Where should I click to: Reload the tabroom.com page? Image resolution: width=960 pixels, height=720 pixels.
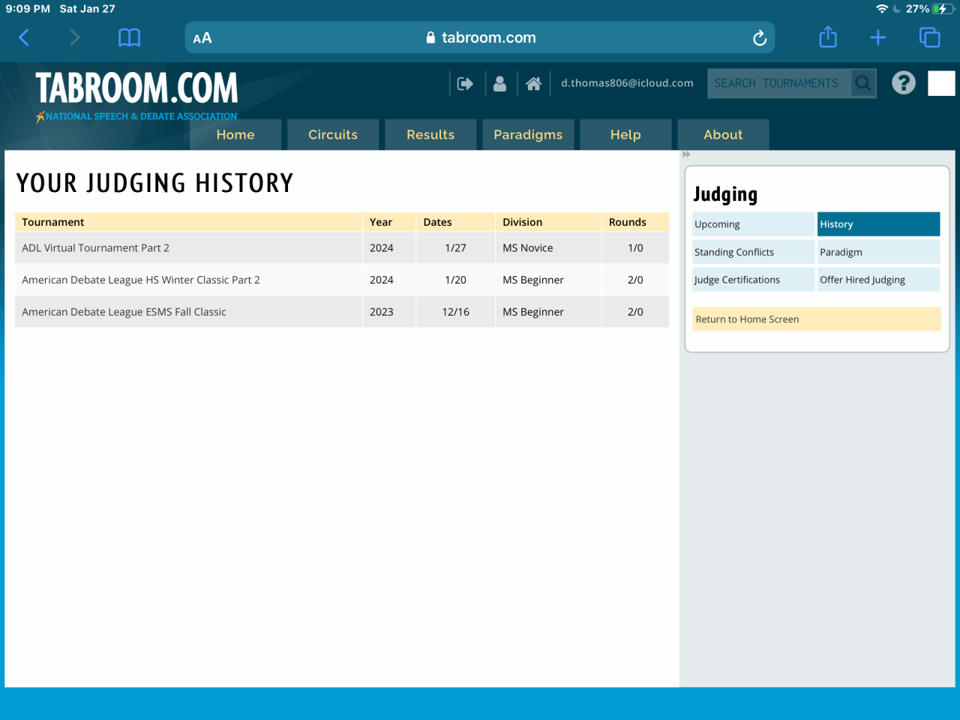[x=760, y=38]
